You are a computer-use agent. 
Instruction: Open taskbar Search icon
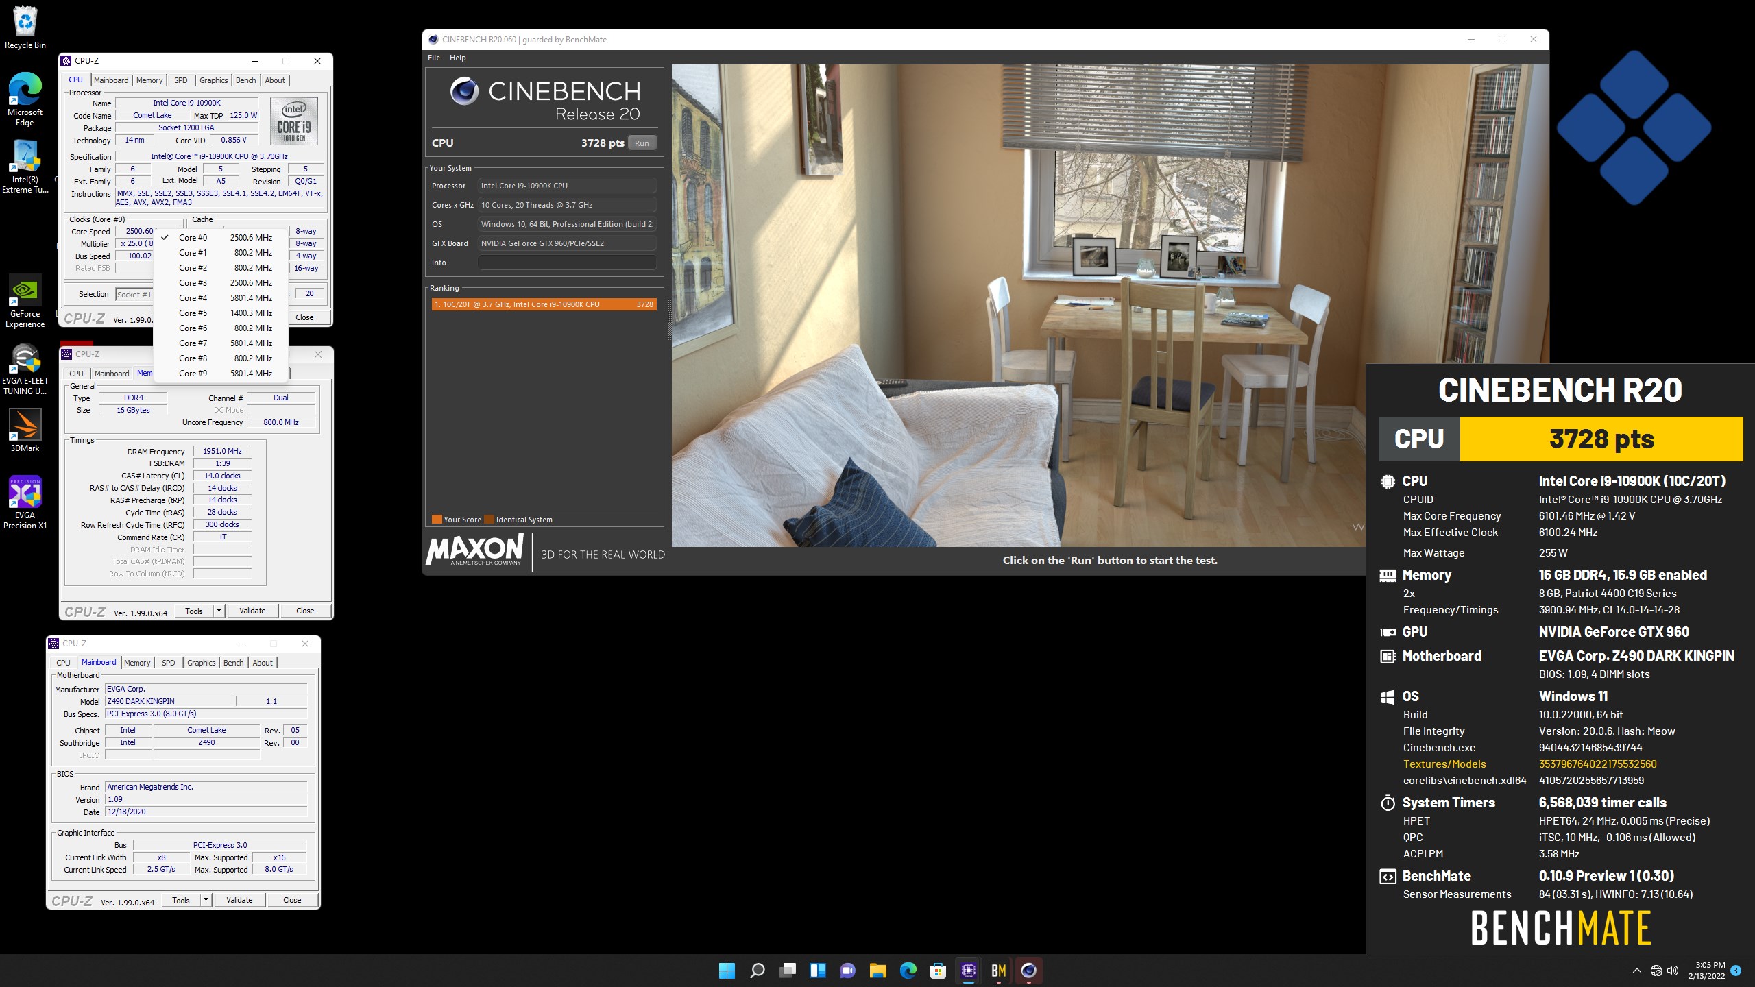pyautogui.click(x=757, y=971)
